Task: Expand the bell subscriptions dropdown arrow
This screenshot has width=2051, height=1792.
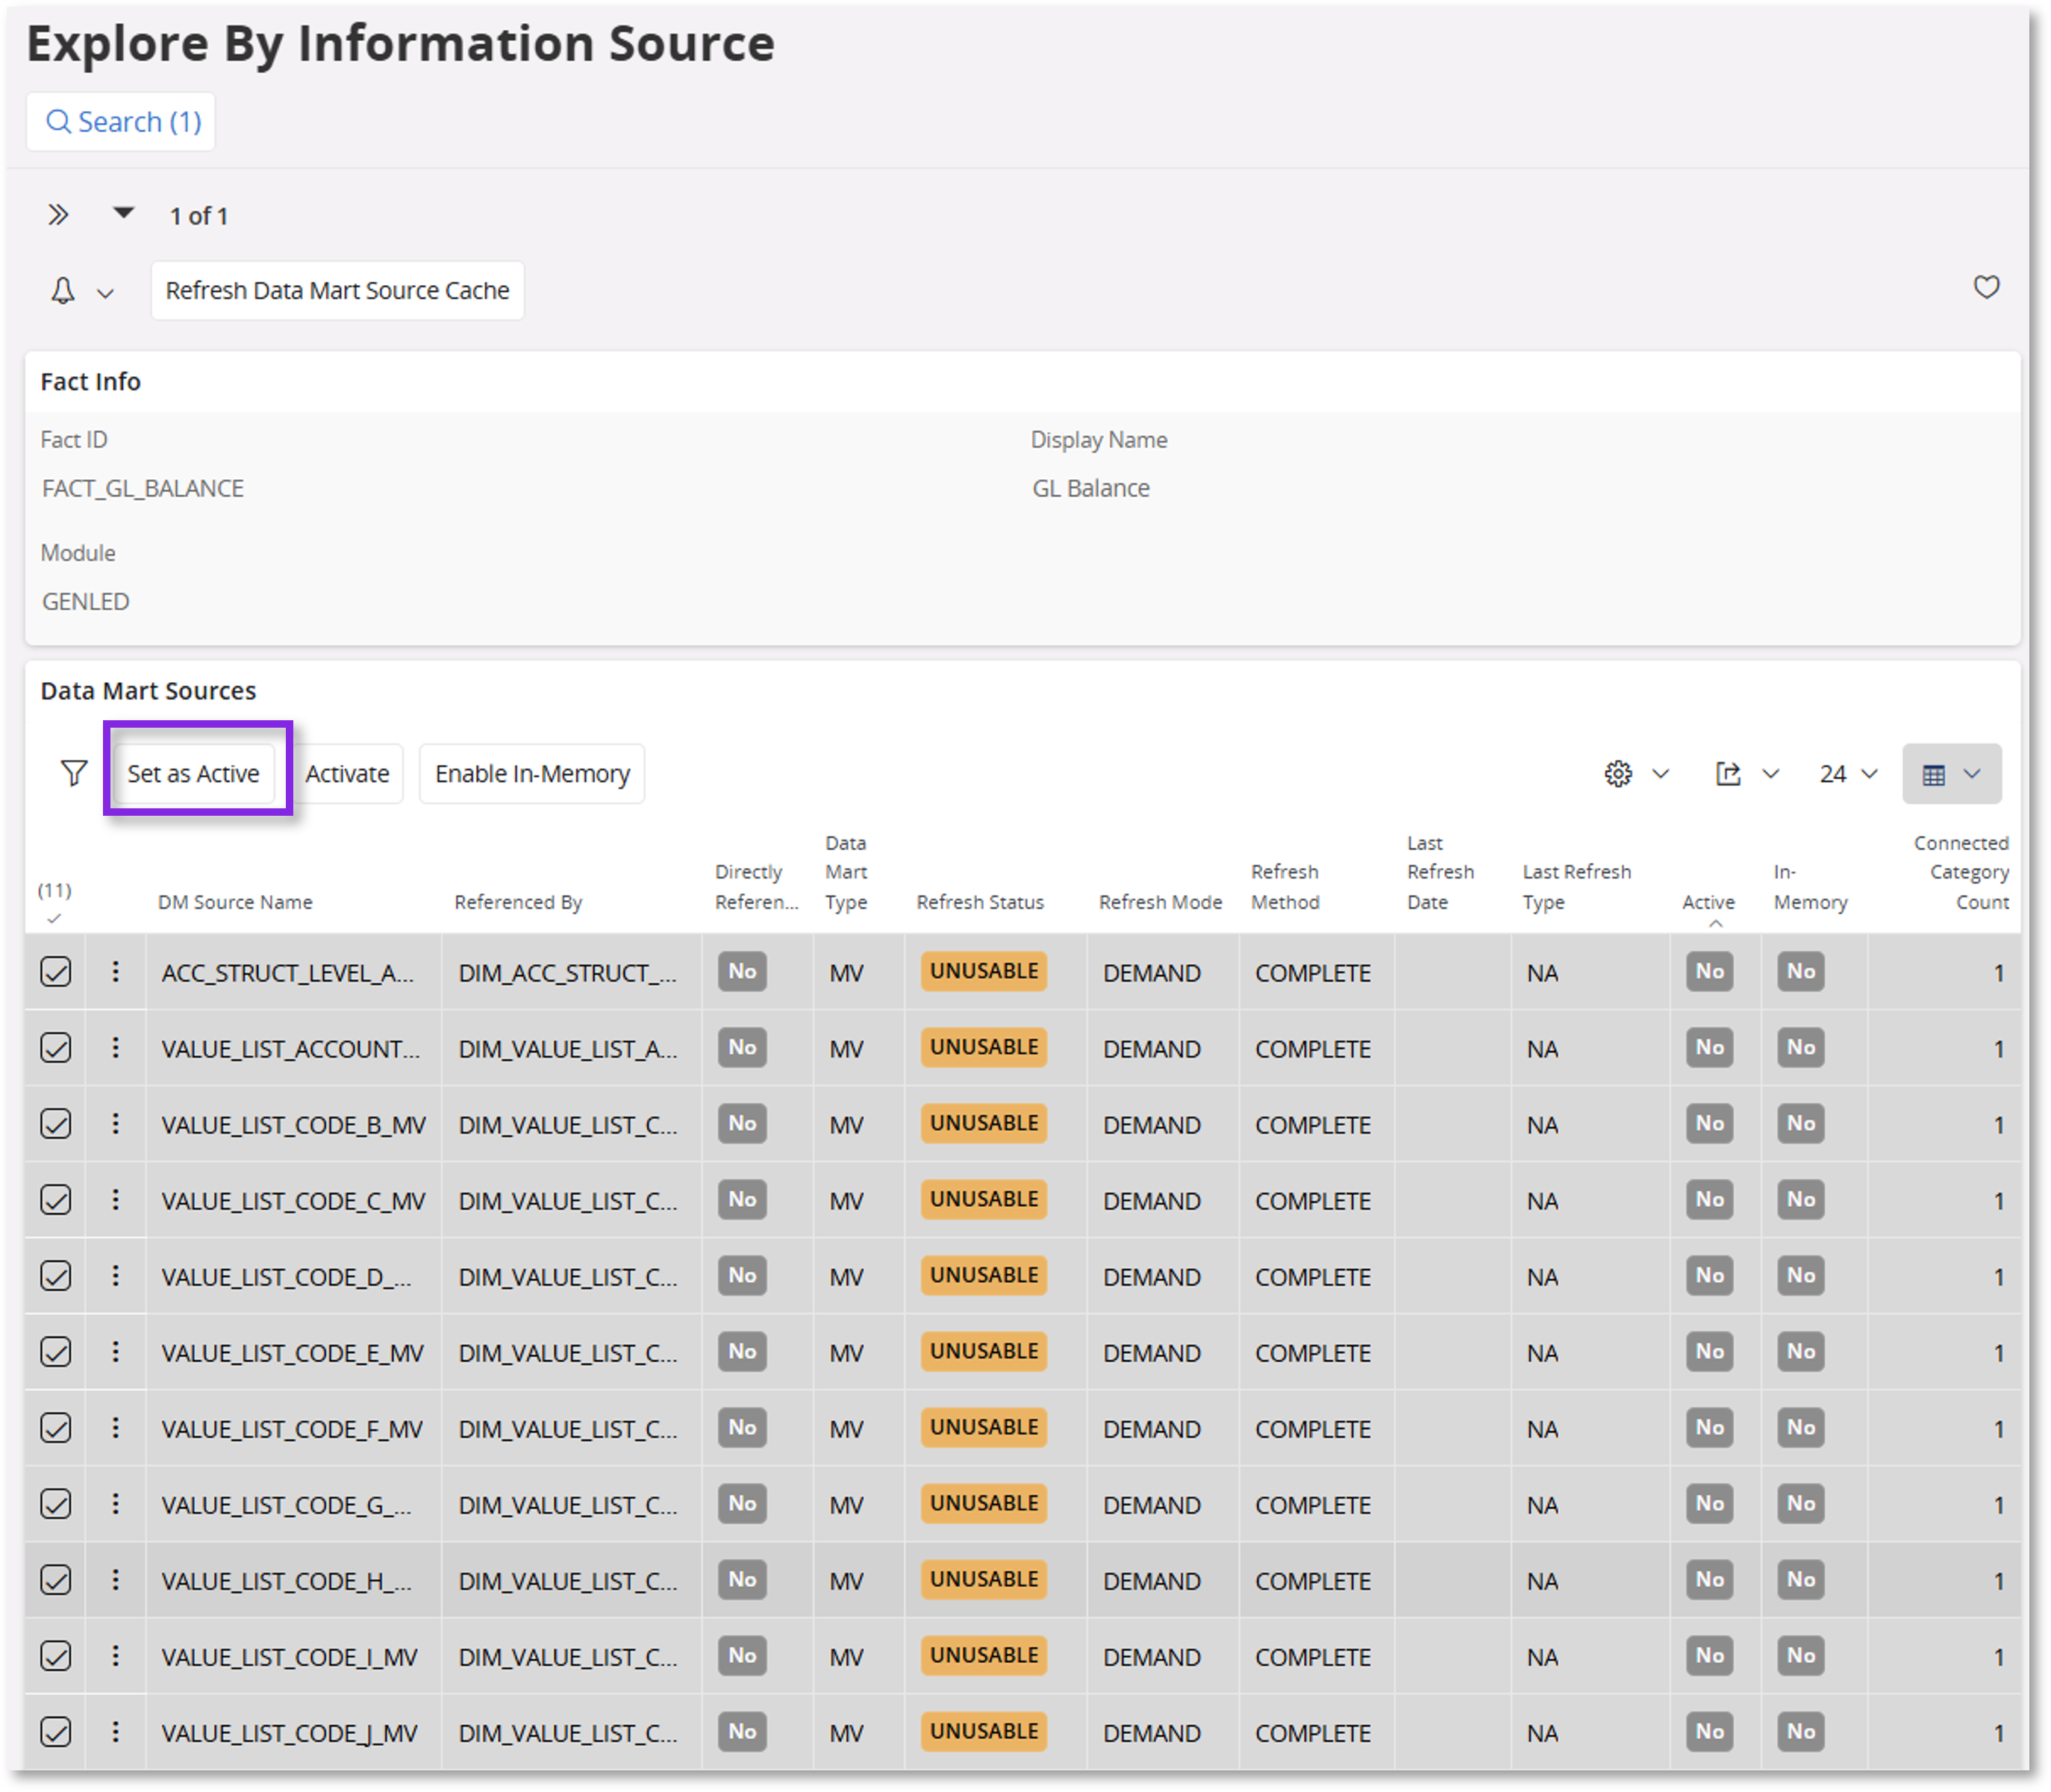Action: (x=105, y=293)
